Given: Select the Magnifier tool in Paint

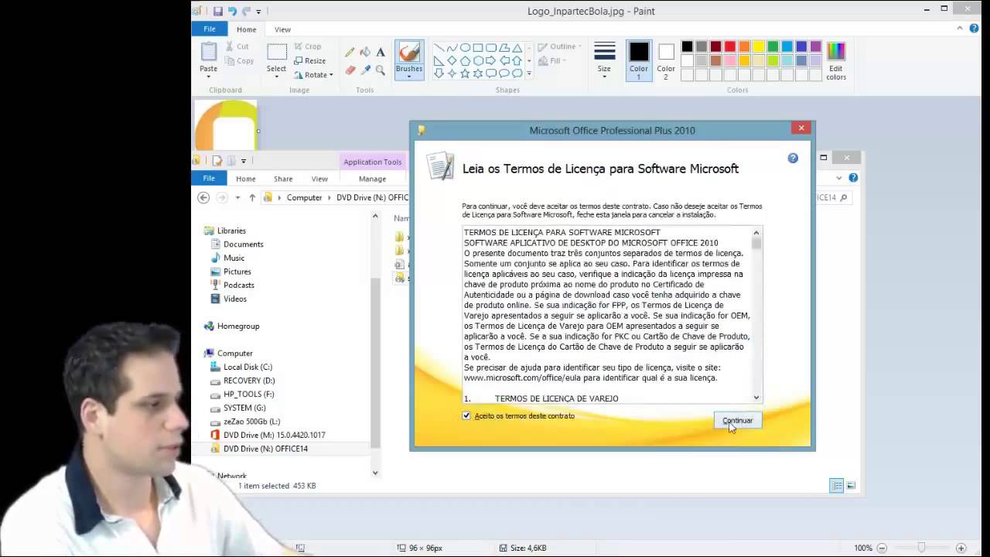Looking at the screenshot, I should coord(381,70).
